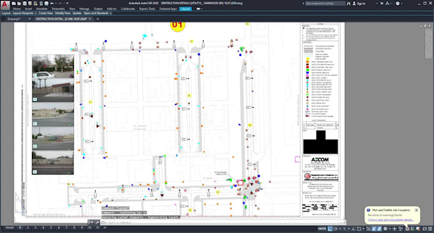The width and height of the screenshot is (434, 233).
Task: Add new layout with plus button
Action: pos(105,228)
